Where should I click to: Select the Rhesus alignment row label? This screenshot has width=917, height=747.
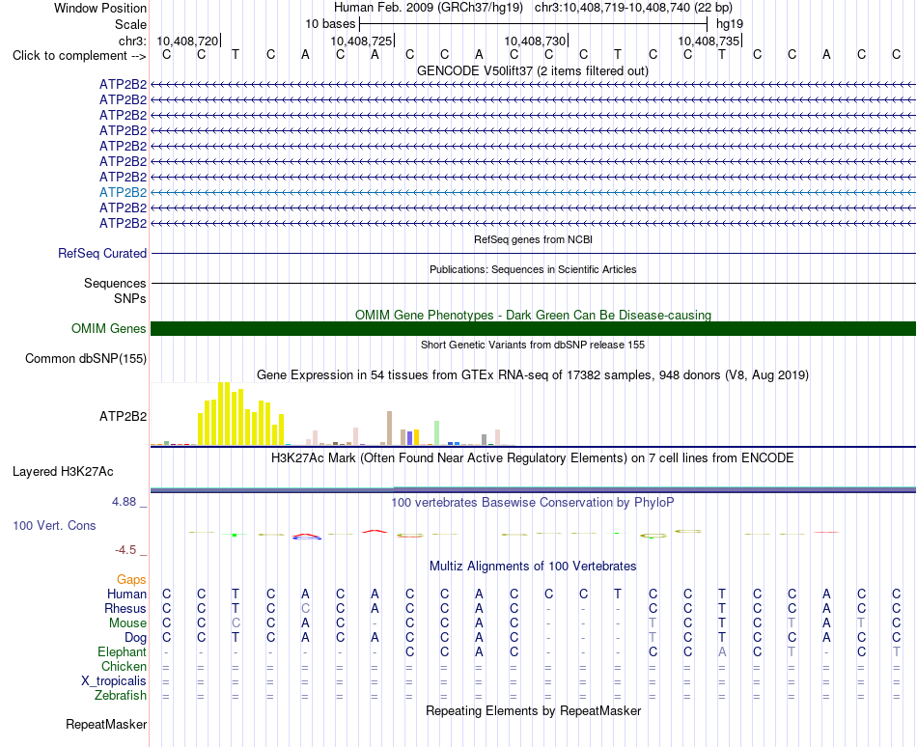125,608
